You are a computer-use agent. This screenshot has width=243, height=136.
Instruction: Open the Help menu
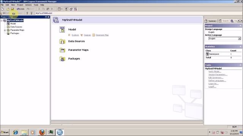tap(42, 5)
